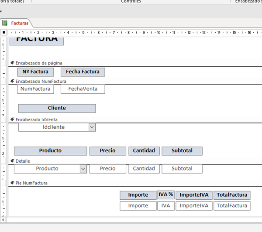Viewport: 262px width, 232px height.
Task: Select the Encabezado IdVenta section bar
Action: click(x=131, y=119)
